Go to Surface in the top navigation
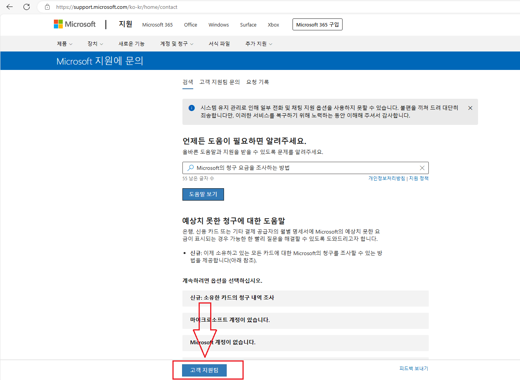520x380 pixels. pos(248,25)
